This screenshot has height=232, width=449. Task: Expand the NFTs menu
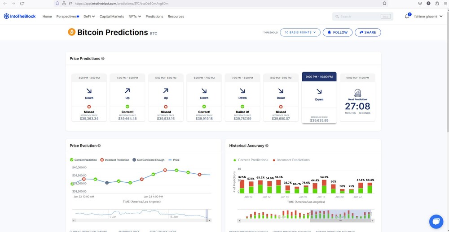coord(135,17)
